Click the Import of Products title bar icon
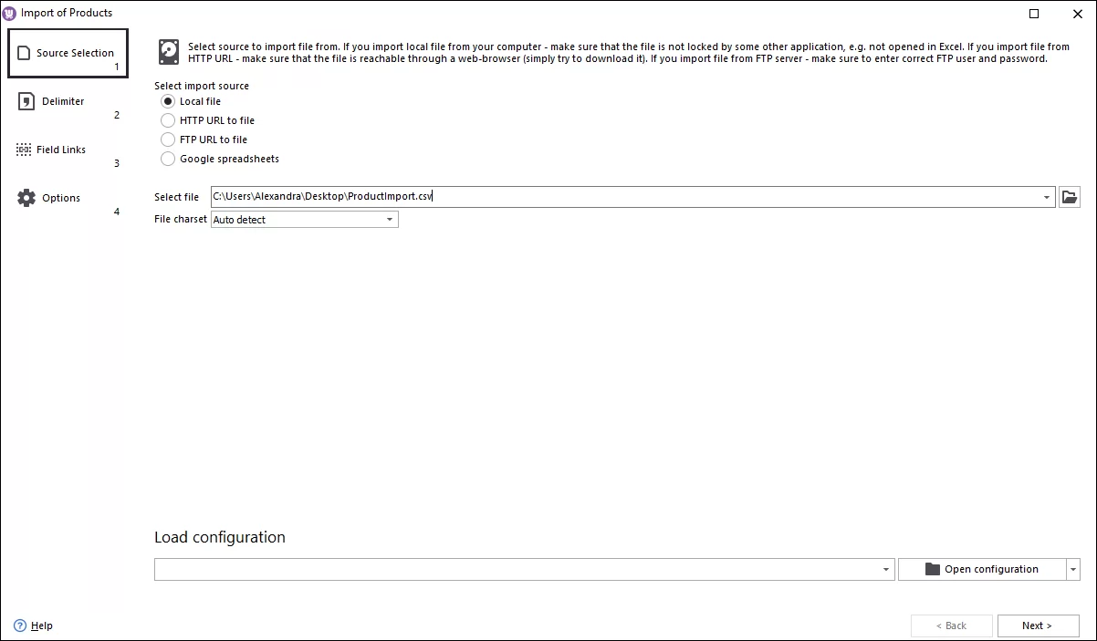The width and height of the screenshot is (1097, 641). click(9, 12)
